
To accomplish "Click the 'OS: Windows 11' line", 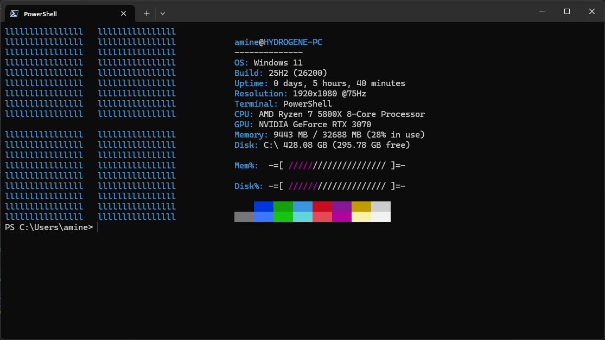I will 269,63.
